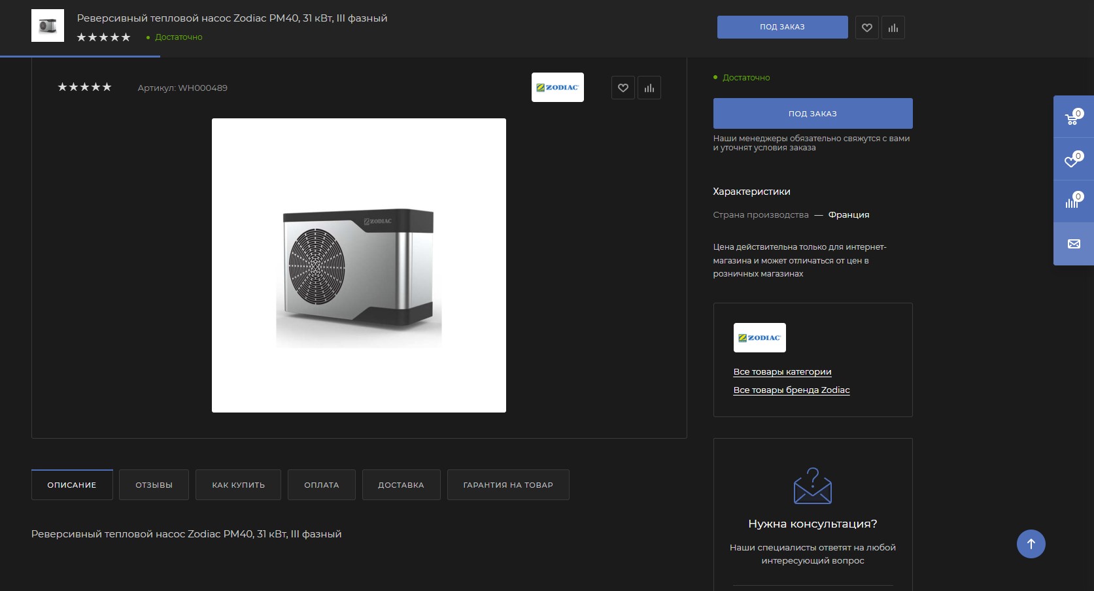
Task: Select the ОПИСАНИЕ tab
Action: (72, 485)
